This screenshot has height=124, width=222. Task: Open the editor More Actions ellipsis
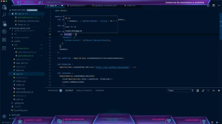[x=219, y=6]
